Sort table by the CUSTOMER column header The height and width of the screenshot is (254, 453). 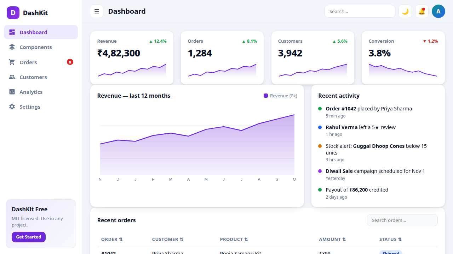click(x=168, y=239)
